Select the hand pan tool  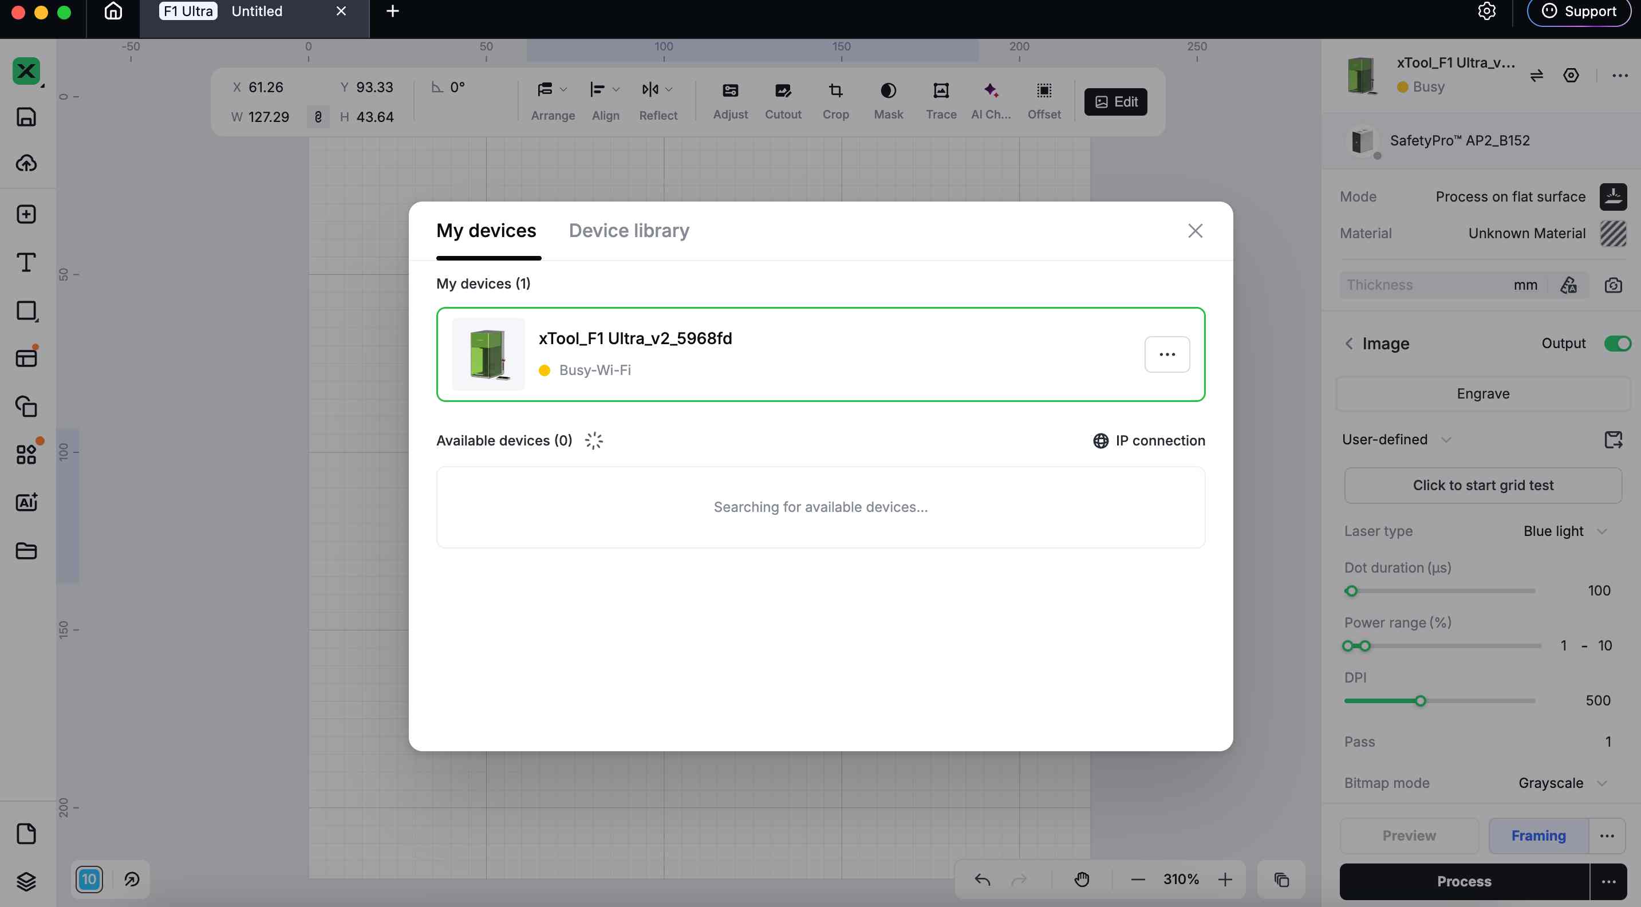tap(1082, 880)
